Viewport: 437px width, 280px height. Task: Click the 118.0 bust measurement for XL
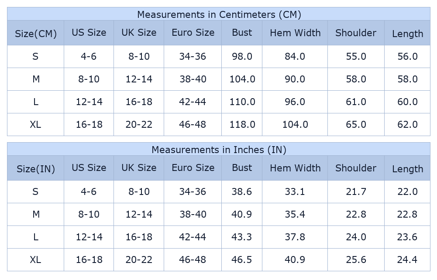pyautogui.click(x=242, y=124)
